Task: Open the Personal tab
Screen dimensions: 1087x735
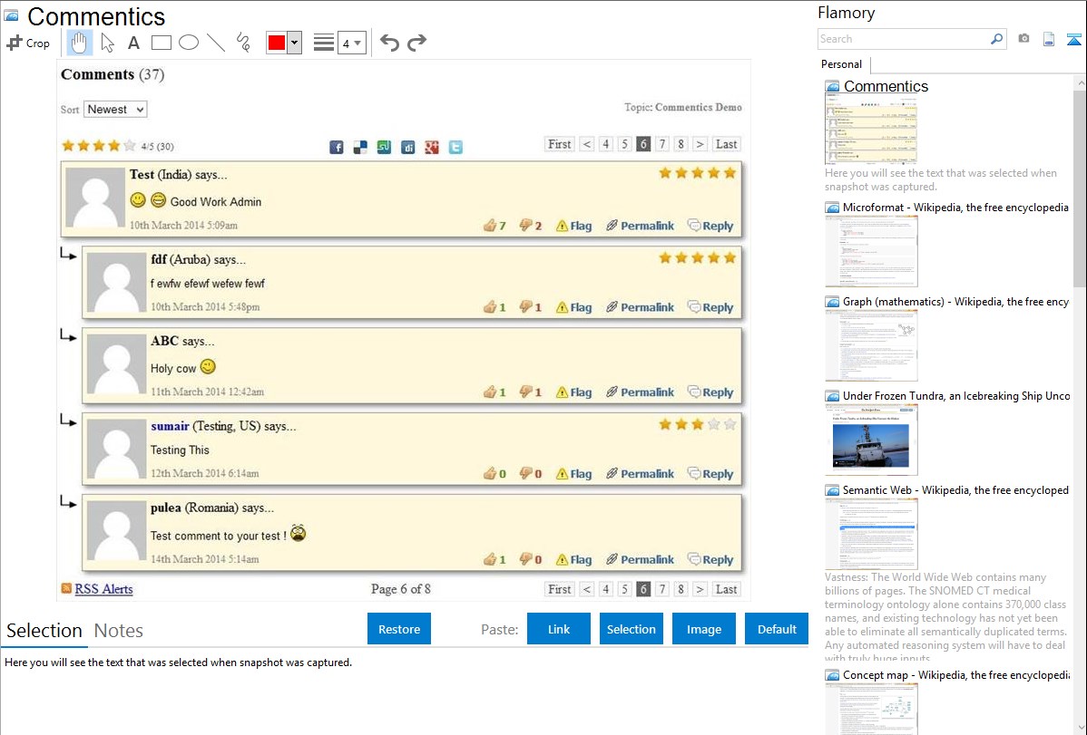Action: [842, 64]
